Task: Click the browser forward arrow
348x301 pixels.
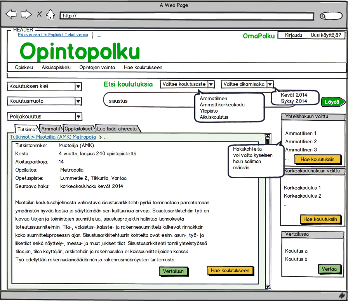Action: point(26,14)
